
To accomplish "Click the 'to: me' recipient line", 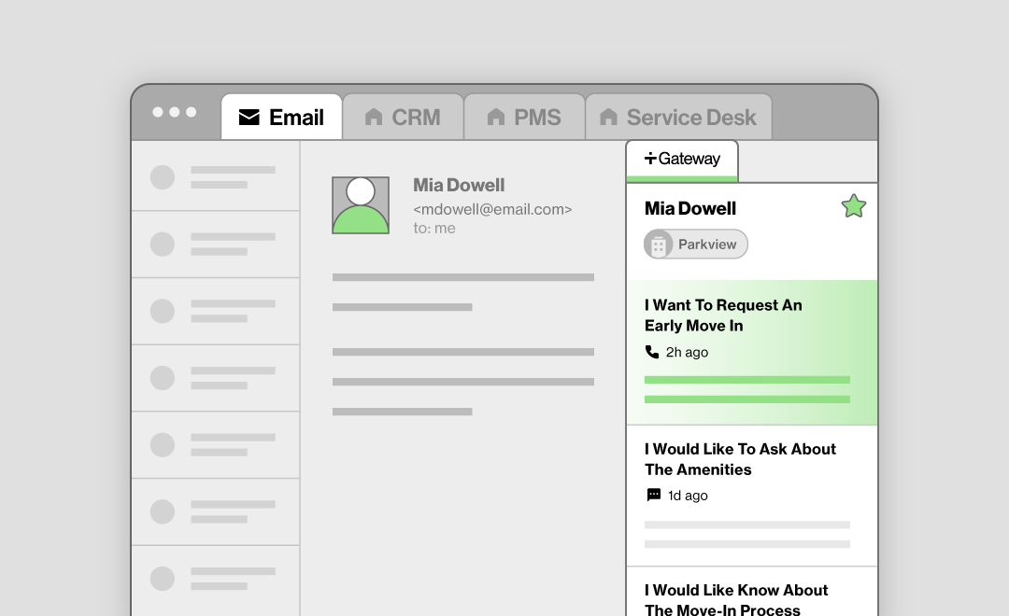I will [x=434, y=229].
